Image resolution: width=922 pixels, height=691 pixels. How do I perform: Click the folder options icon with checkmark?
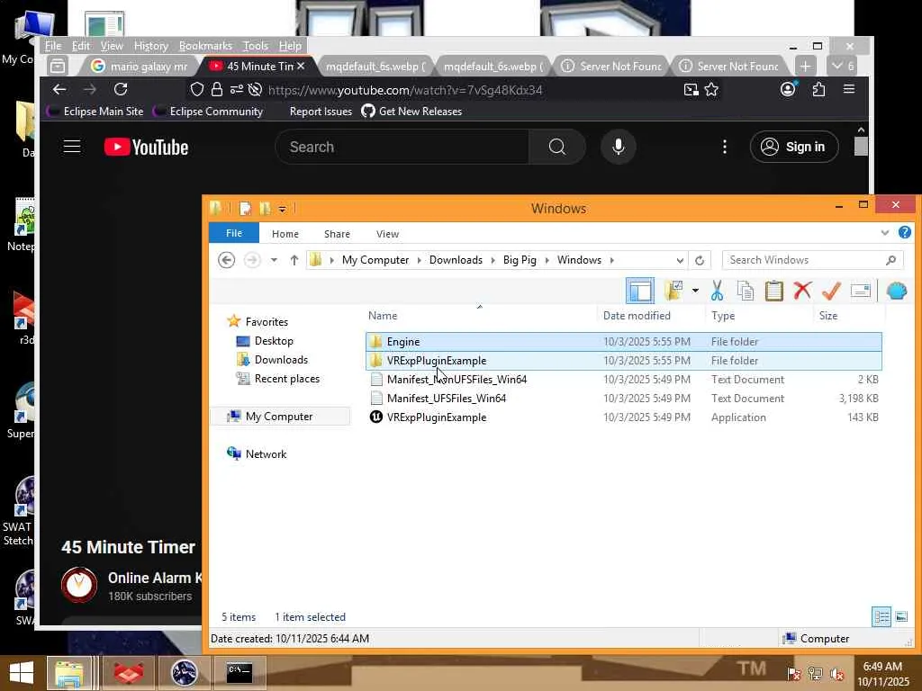coord(673,291)
